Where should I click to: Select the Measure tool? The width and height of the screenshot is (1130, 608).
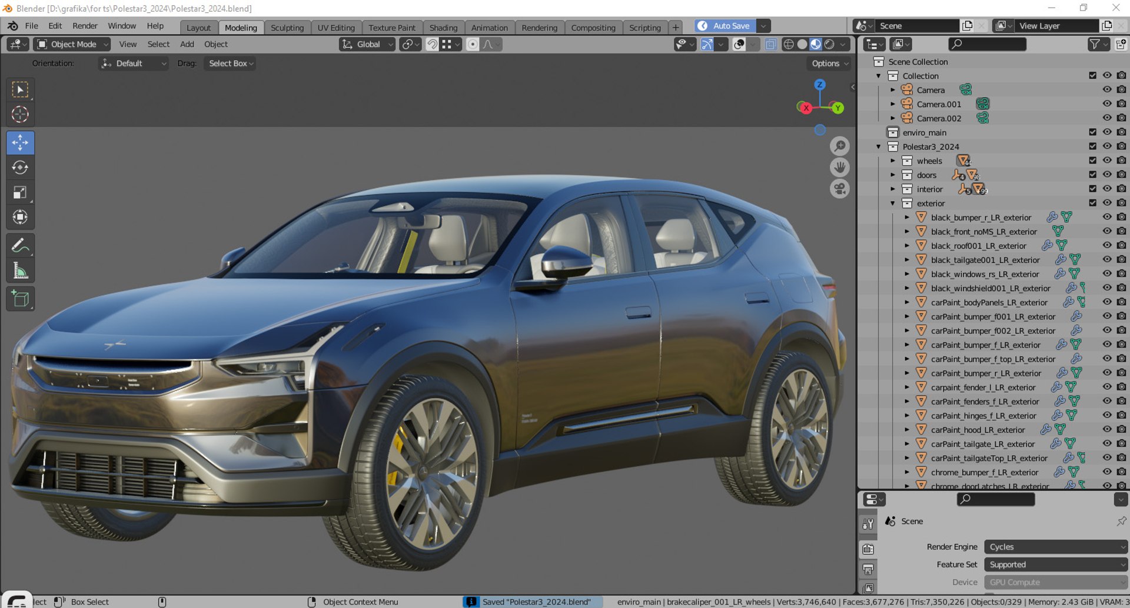tap(20, 270)
